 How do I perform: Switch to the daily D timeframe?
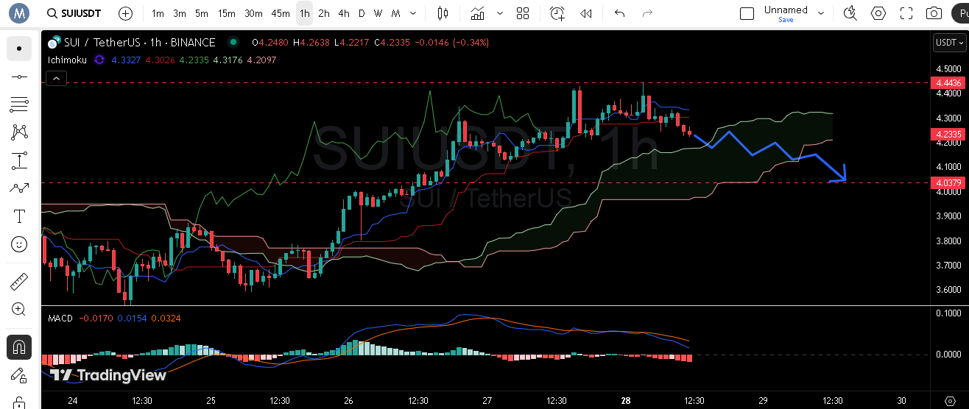[x=362, y=13]
